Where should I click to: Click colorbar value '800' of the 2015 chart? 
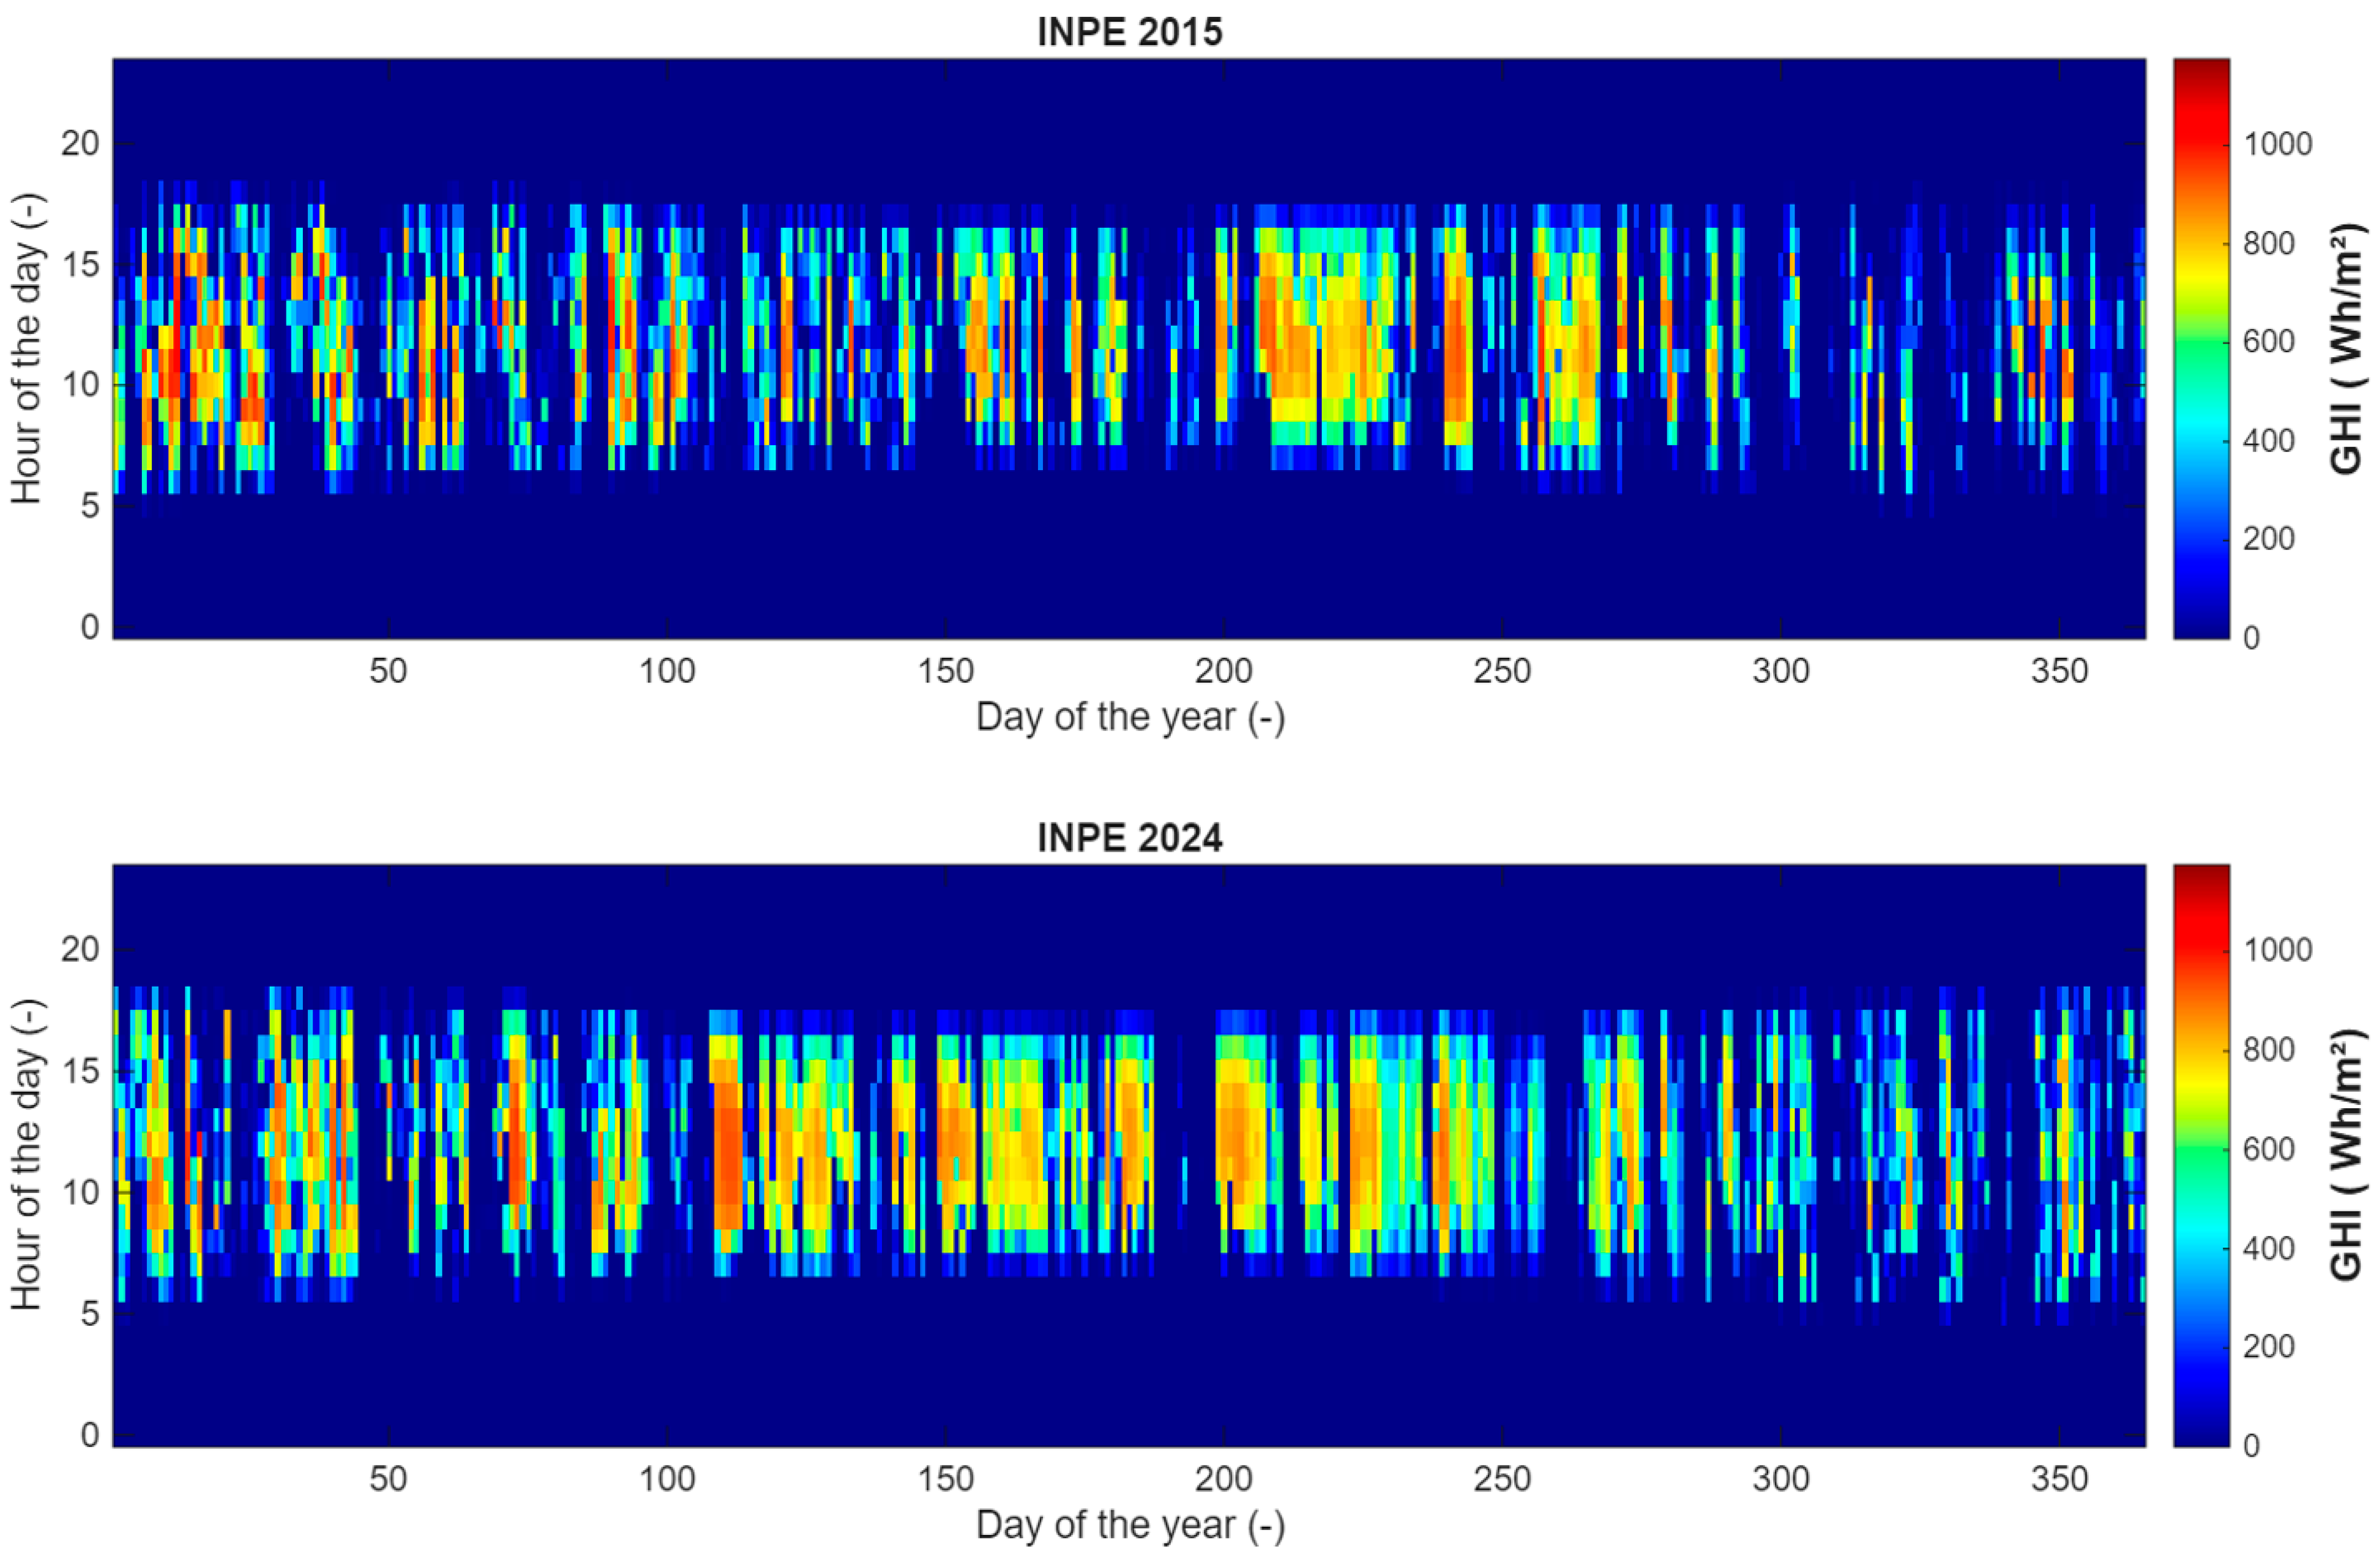(x=2269, y=244)
